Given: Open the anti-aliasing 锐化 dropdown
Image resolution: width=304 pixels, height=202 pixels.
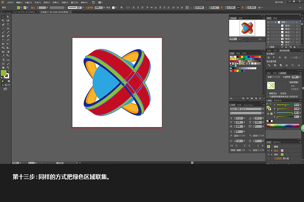Looking at the screenshot, I should (x=258, y=150).
